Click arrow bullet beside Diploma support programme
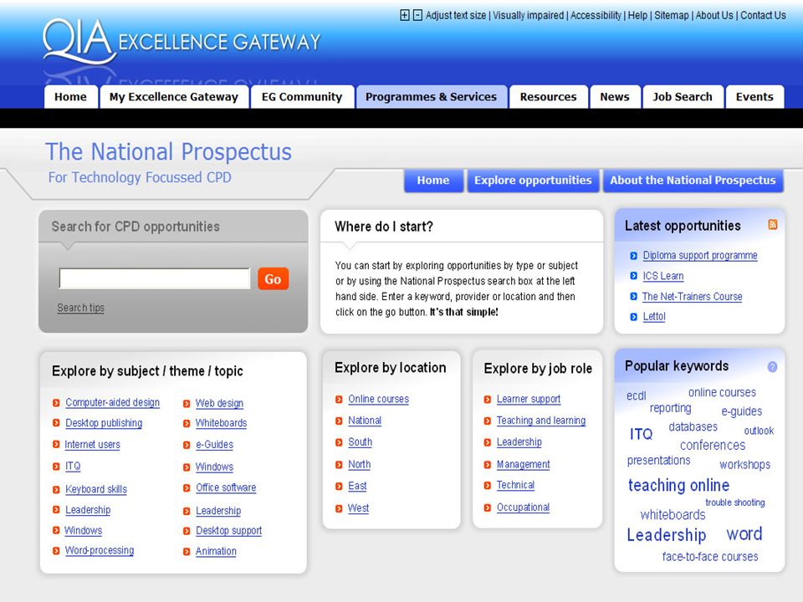This screenshot has height=602, width=803. pyautogui.click(x=633, y=256)
